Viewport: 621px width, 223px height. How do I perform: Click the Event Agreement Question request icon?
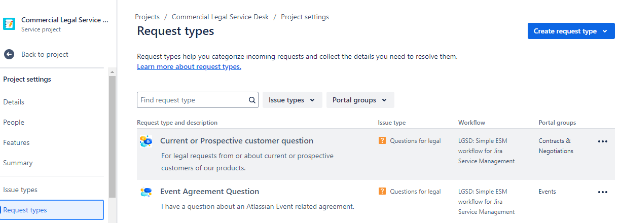coord(146,192)
